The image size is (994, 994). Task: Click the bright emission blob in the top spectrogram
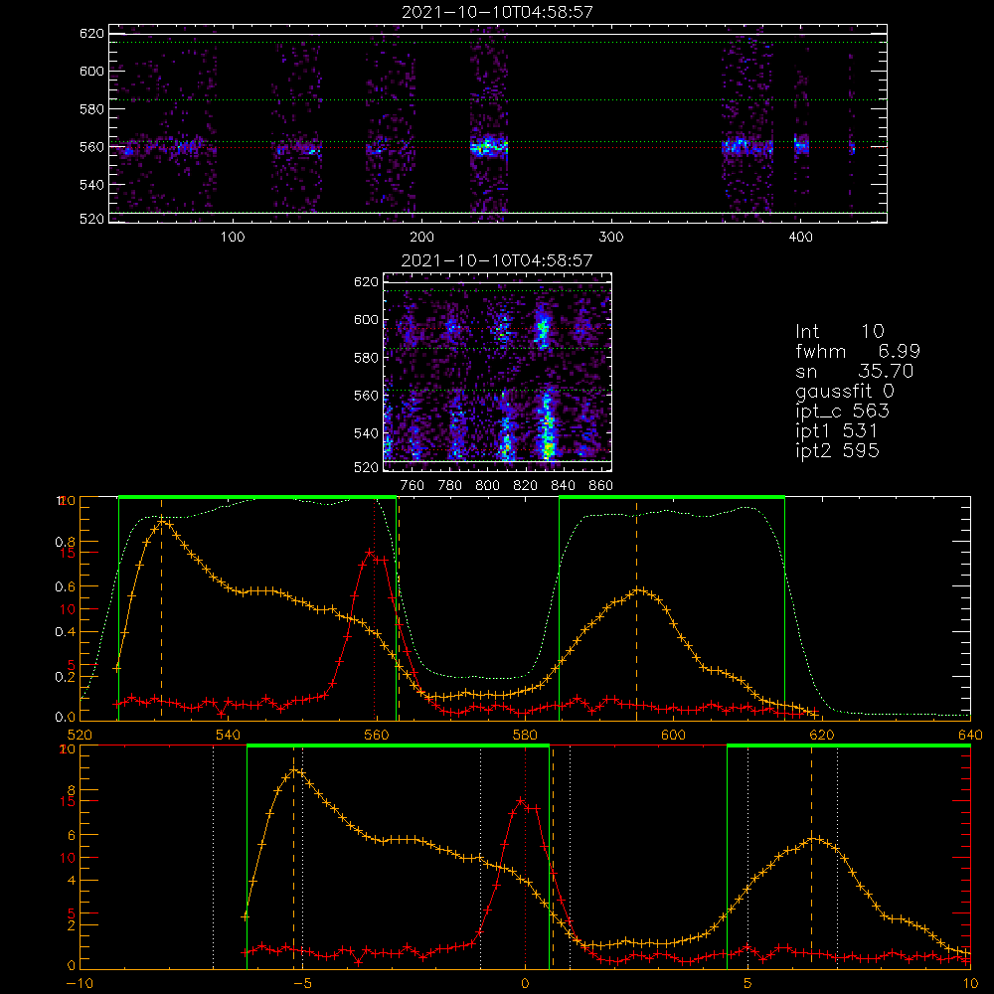(x=489, y=147)
